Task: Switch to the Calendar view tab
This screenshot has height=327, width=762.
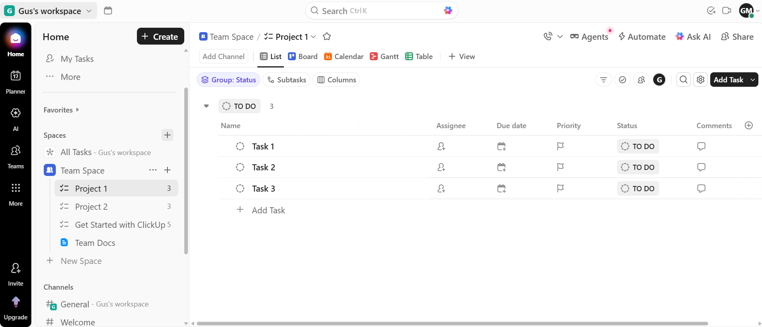Action: coord(344,57)
